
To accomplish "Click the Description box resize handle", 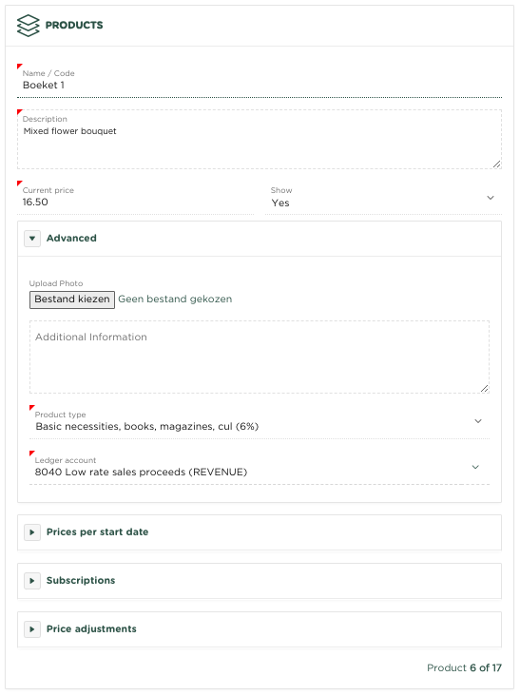I will 497,164.
